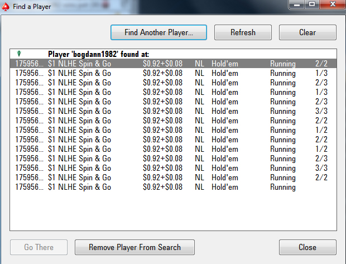Close the window with the red X
The image size is (346, 264).
333,4
